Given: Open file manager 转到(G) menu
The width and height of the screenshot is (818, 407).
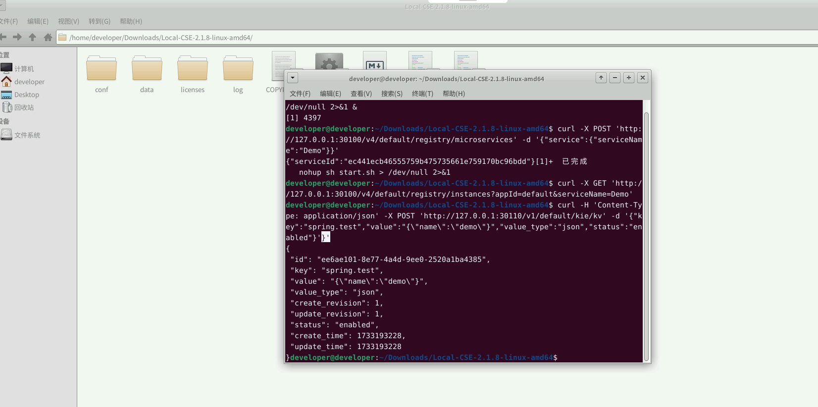Looking at the screenshot, I should coord(100,21).
